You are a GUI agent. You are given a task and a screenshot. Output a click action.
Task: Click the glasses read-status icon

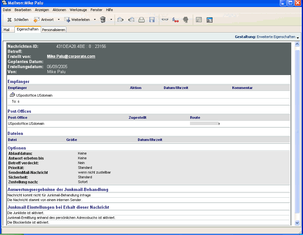click(x=165, y=20)
